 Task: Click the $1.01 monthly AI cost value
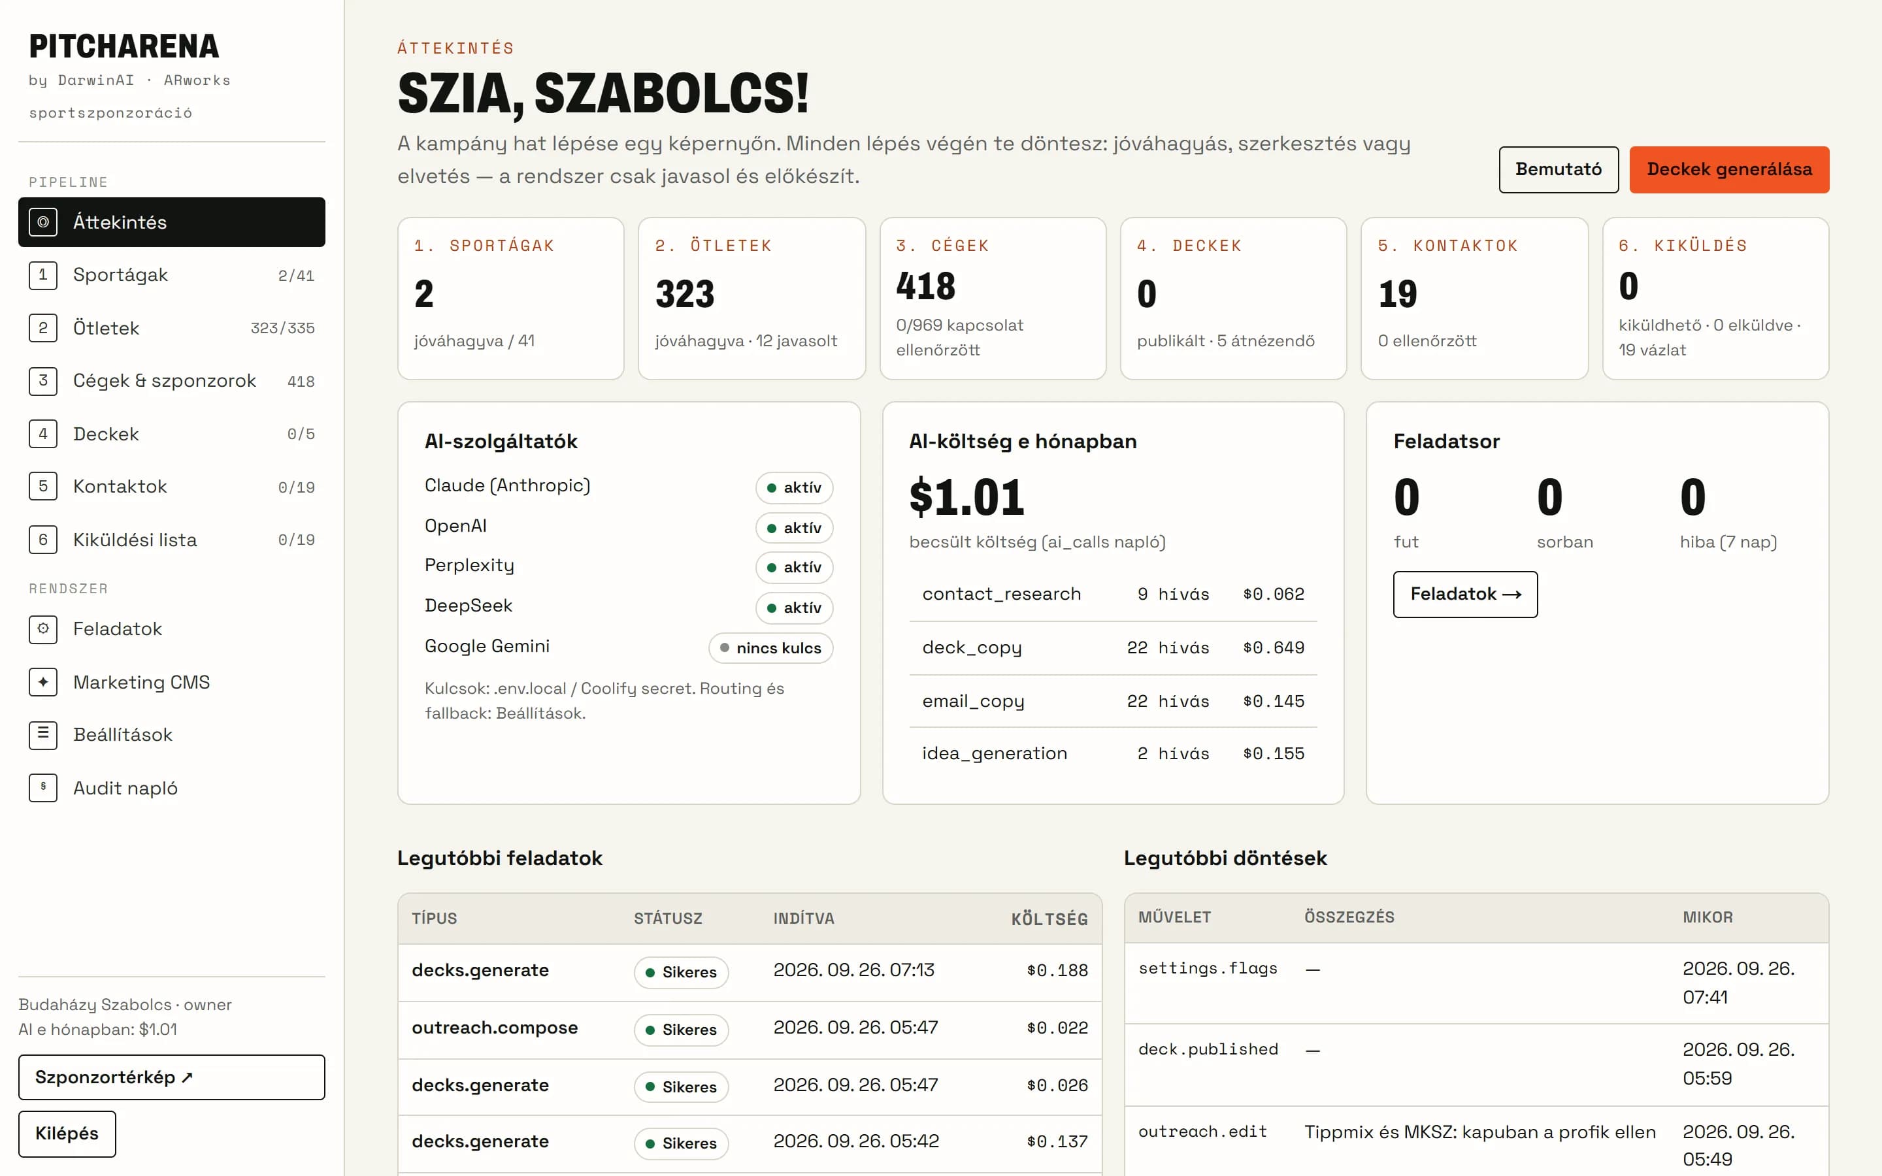tap(966, 497)
